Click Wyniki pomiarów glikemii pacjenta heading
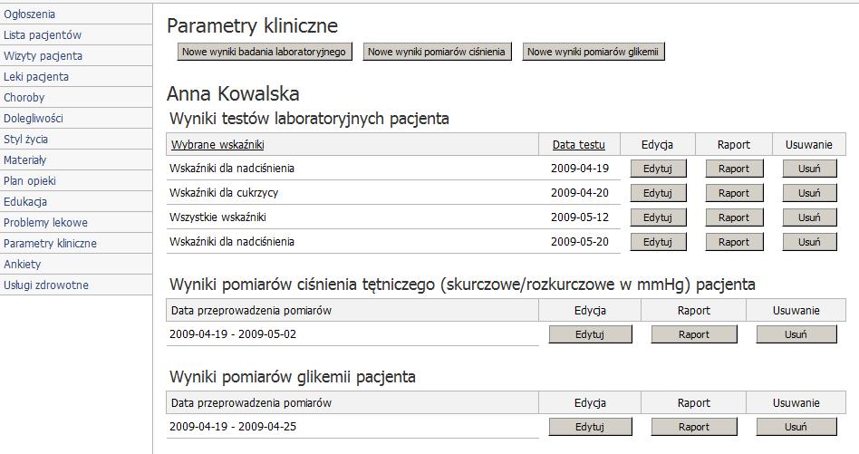859x454 pixels. [293, 377]
